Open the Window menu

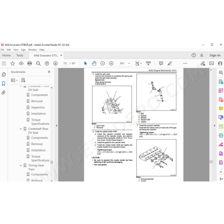coord(32,50)
